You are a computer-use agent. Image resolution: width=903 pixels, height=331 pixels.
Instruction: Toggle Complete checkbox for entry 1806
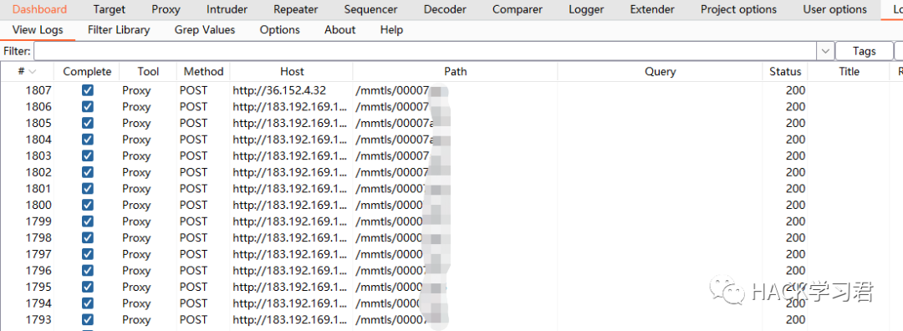(88, 106)
